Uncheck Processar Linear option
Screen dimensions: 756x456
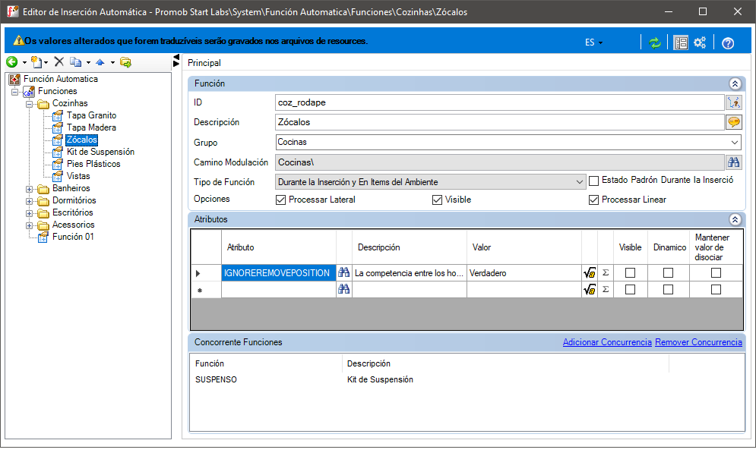tap(594, 200)
